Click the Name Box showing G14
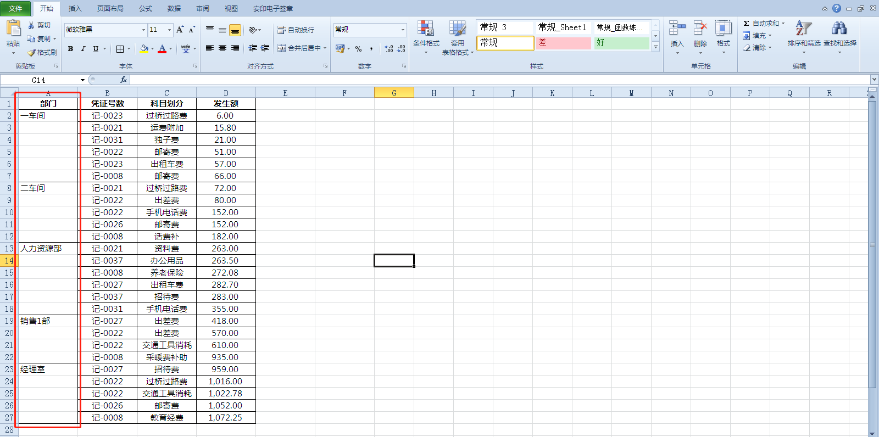This screenshot has height=437, width=879. click(x=38, y=80)
